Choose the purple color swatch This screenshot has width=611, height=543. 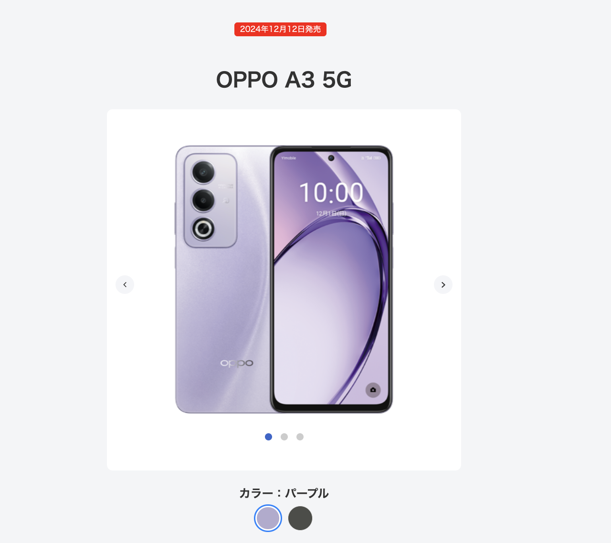click(x=268, y=518)
